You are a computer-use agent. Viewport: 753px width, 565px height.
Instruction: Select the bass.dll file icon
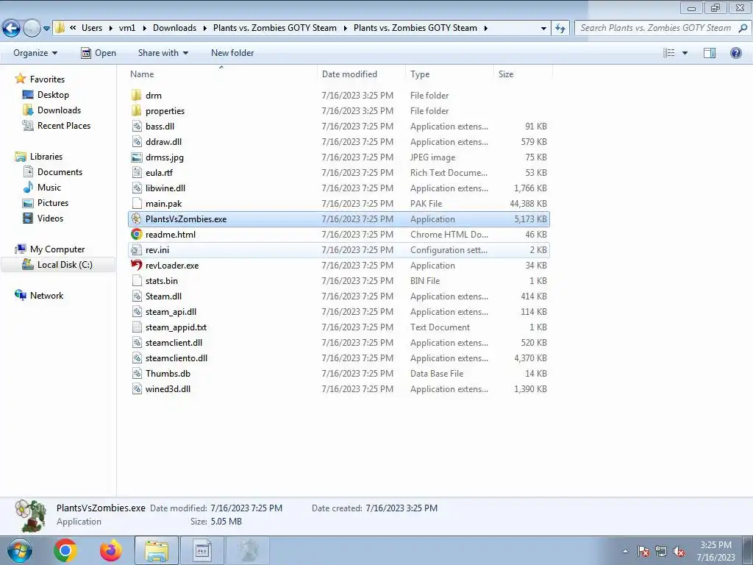[x=137, y=127]
